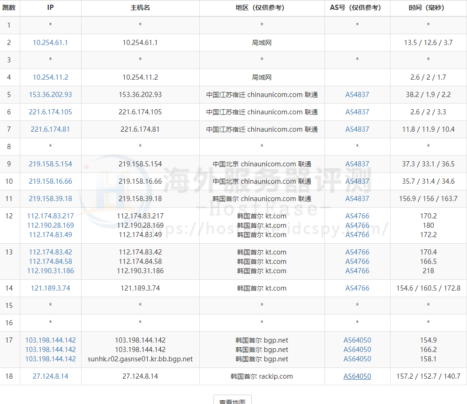Click IP link 112.190.31.186
This screenshot has height=404, width=467.
50,271
